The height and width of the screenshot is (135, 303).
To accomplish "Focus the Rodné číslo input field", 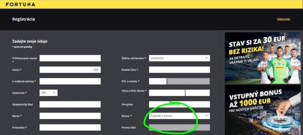I will pyautogui.click(x=179, y=70).
